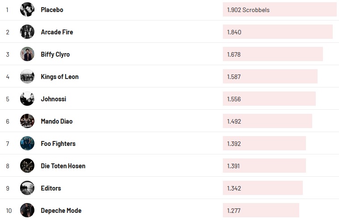Click Biffy Clyro's artist avatar
The width and height of the screenshot is (339, 220).
[x=27, y=54]
